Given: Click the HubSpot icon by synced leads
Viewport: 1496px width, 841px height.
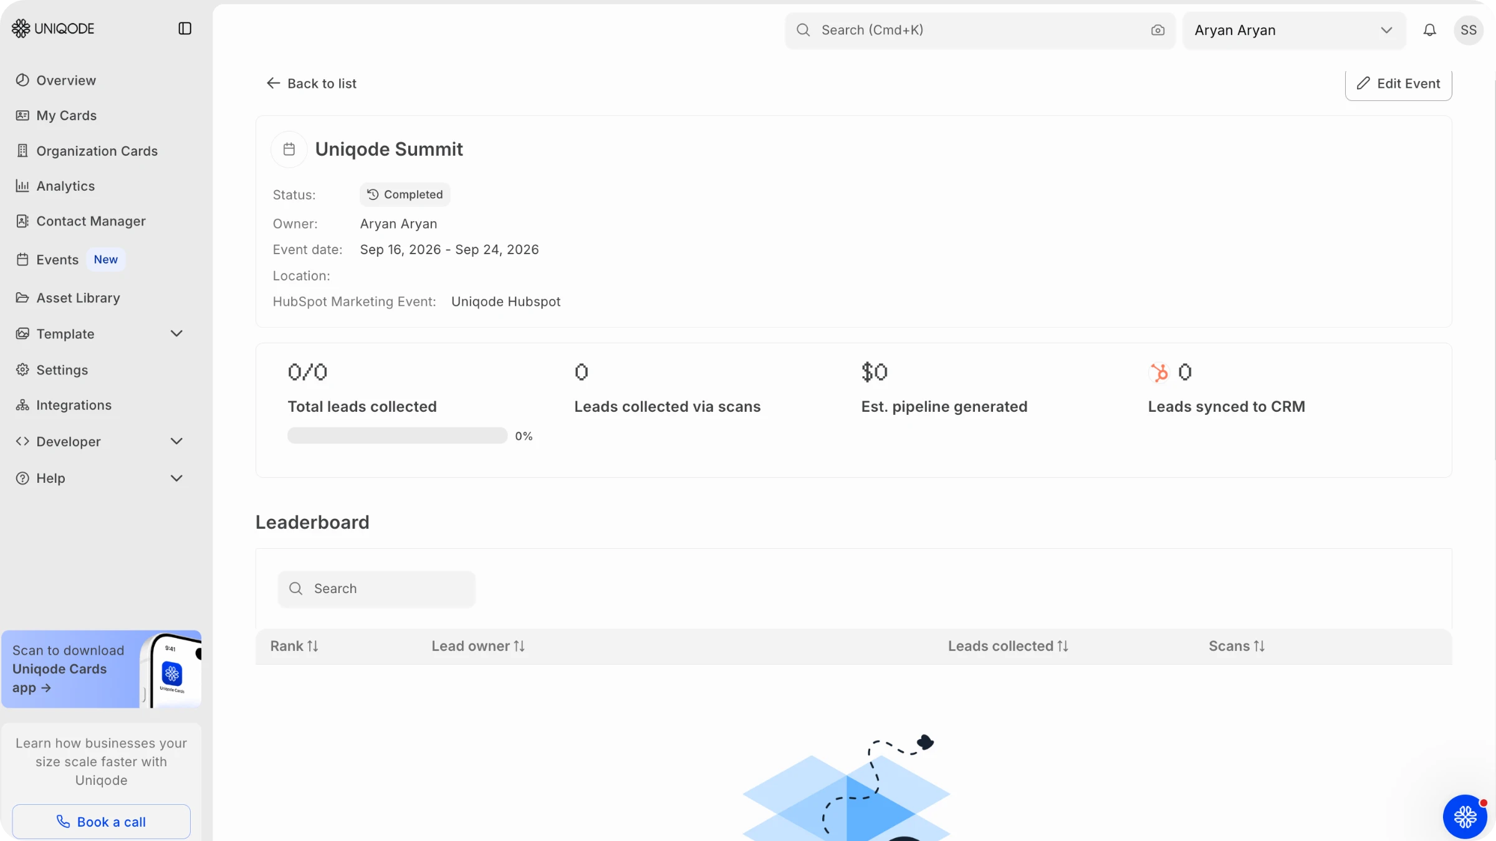Looking at the screenshot, I should coord(1159,373).
